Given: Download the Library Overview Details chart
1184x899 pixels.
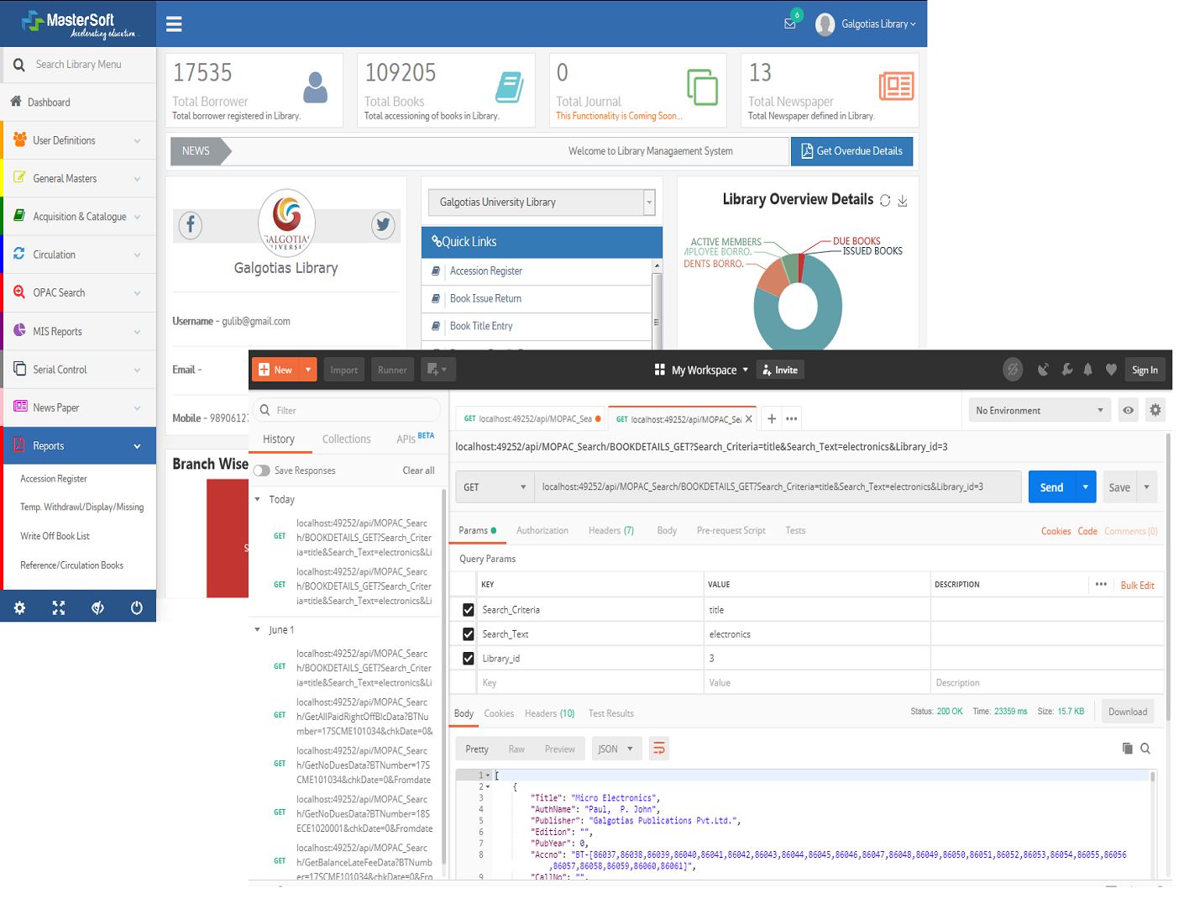Looking at the screenshot, I should pos(903,201).
